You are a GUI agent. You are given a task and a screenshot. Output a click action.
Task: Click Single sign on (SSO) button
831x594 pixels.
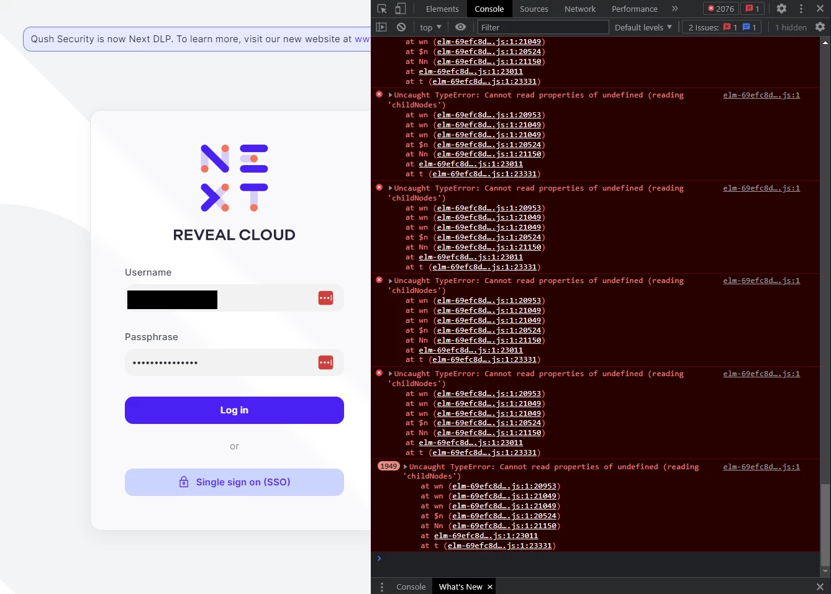click(x=234, y=482)
